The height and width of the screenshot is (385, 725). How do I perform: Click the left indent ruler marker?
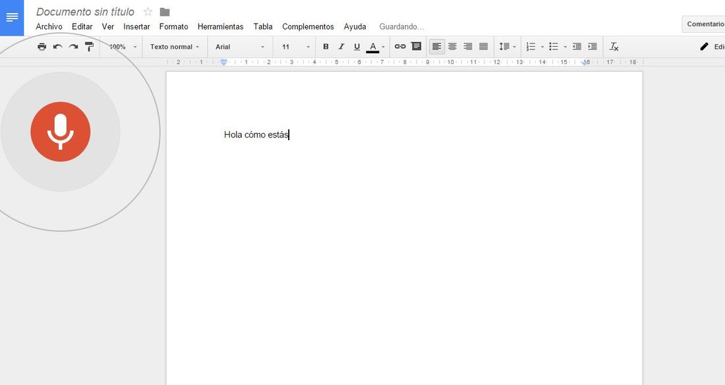[x=224, y=63]
